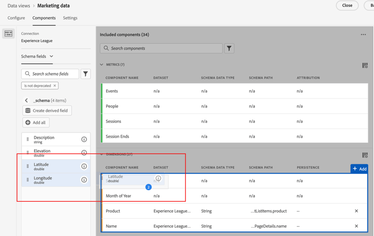Image resolution: width=374 pixels, height=236 pixels.
Task: Remove the Product dimension row
Action: tap(356, 211)
